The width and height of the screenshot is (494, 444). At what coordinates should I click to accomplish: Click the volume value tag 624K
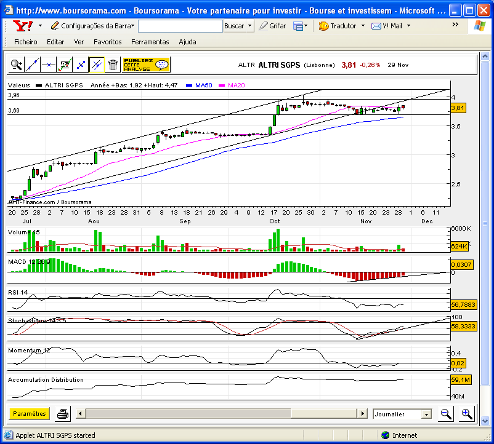tap(459, 246)
